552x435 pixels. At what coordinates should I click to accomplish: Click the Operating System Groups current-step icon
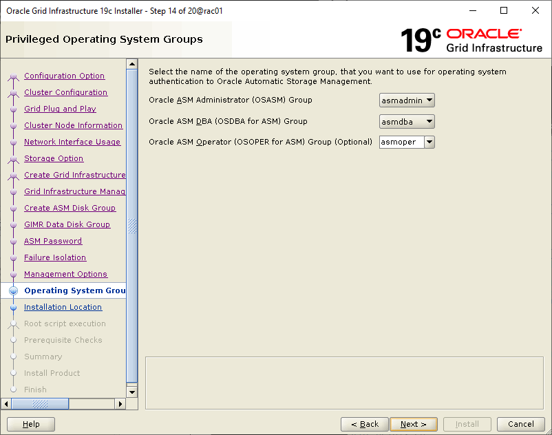[13, 290]
